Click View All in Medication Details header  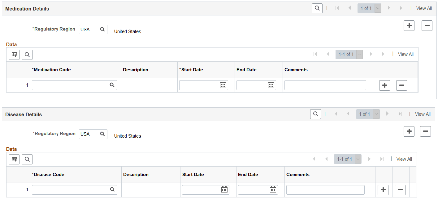[424, 8]
